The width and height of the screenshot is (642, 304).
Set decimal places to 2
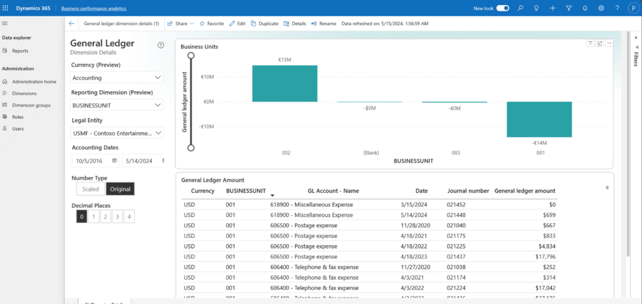[105, 216]
